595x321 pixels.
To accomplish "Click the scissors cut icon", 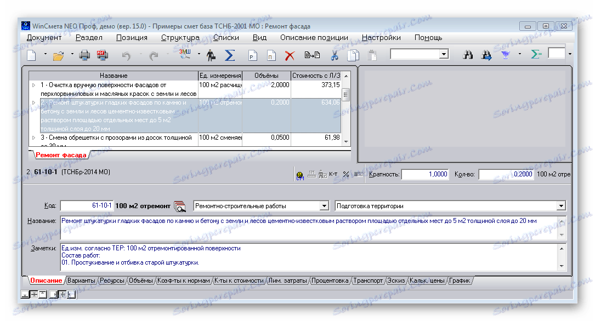I will pos(335,55).
